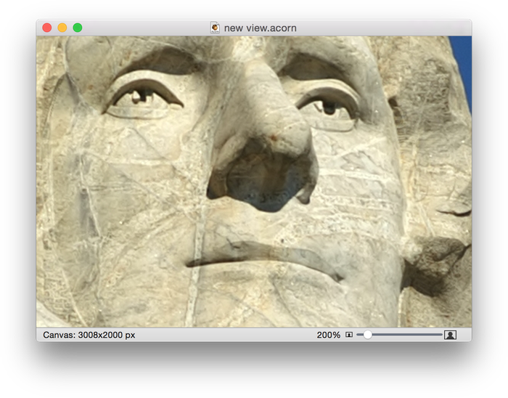
Task: Minimize the window with the yellow button
Action: pos(62,28)
